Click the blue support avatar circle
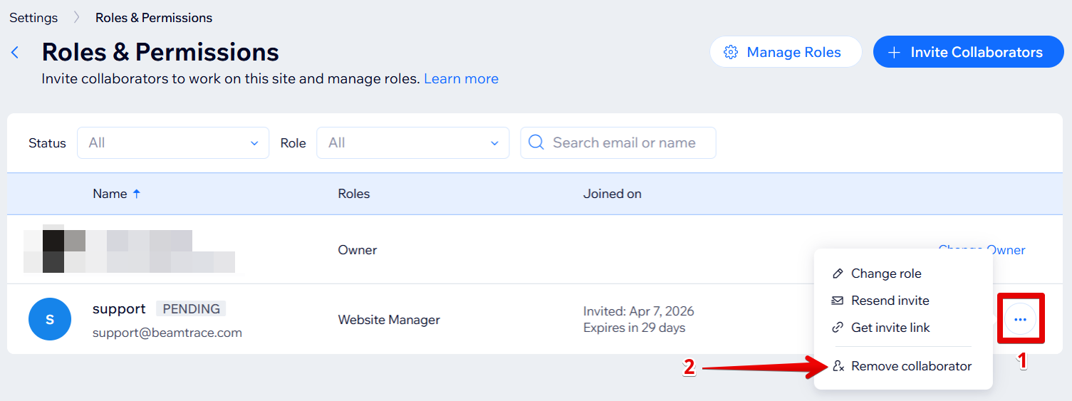This screenshot has height=401, width=1072. tap(50, 319)
